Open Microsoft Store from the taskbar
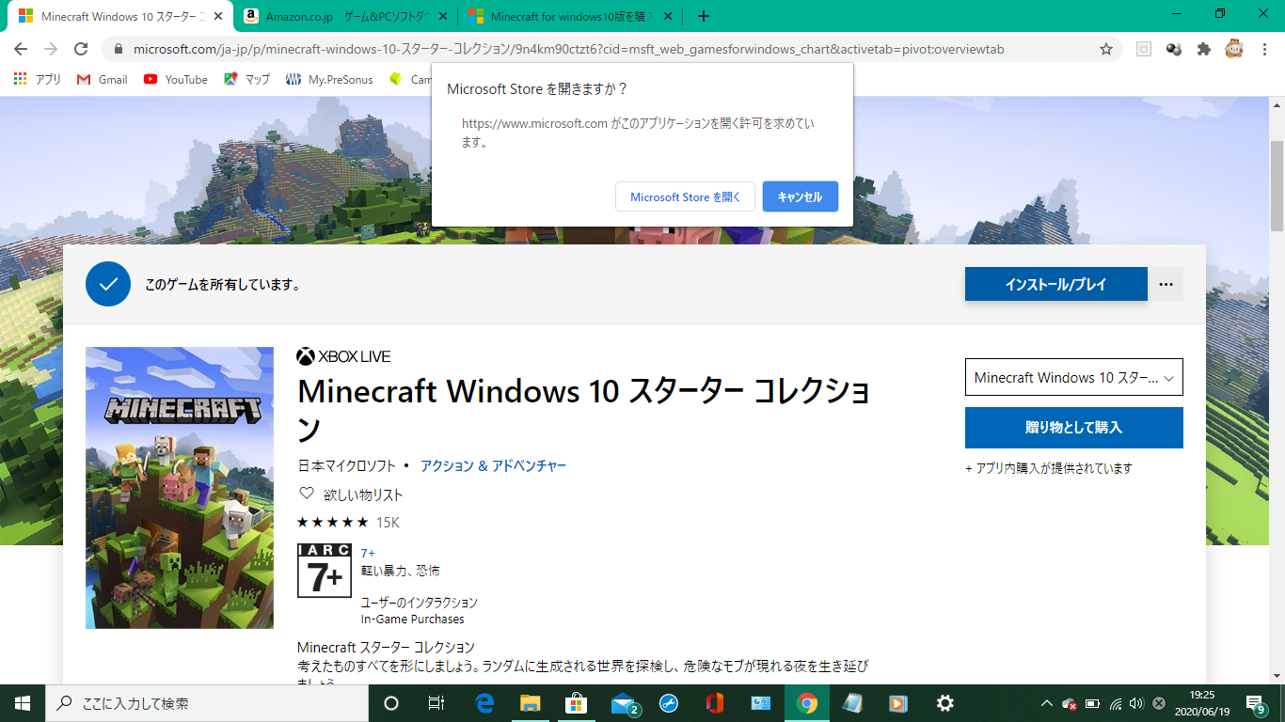The height and width of the screenshot is (722, 1285). (x=576, y=703)
